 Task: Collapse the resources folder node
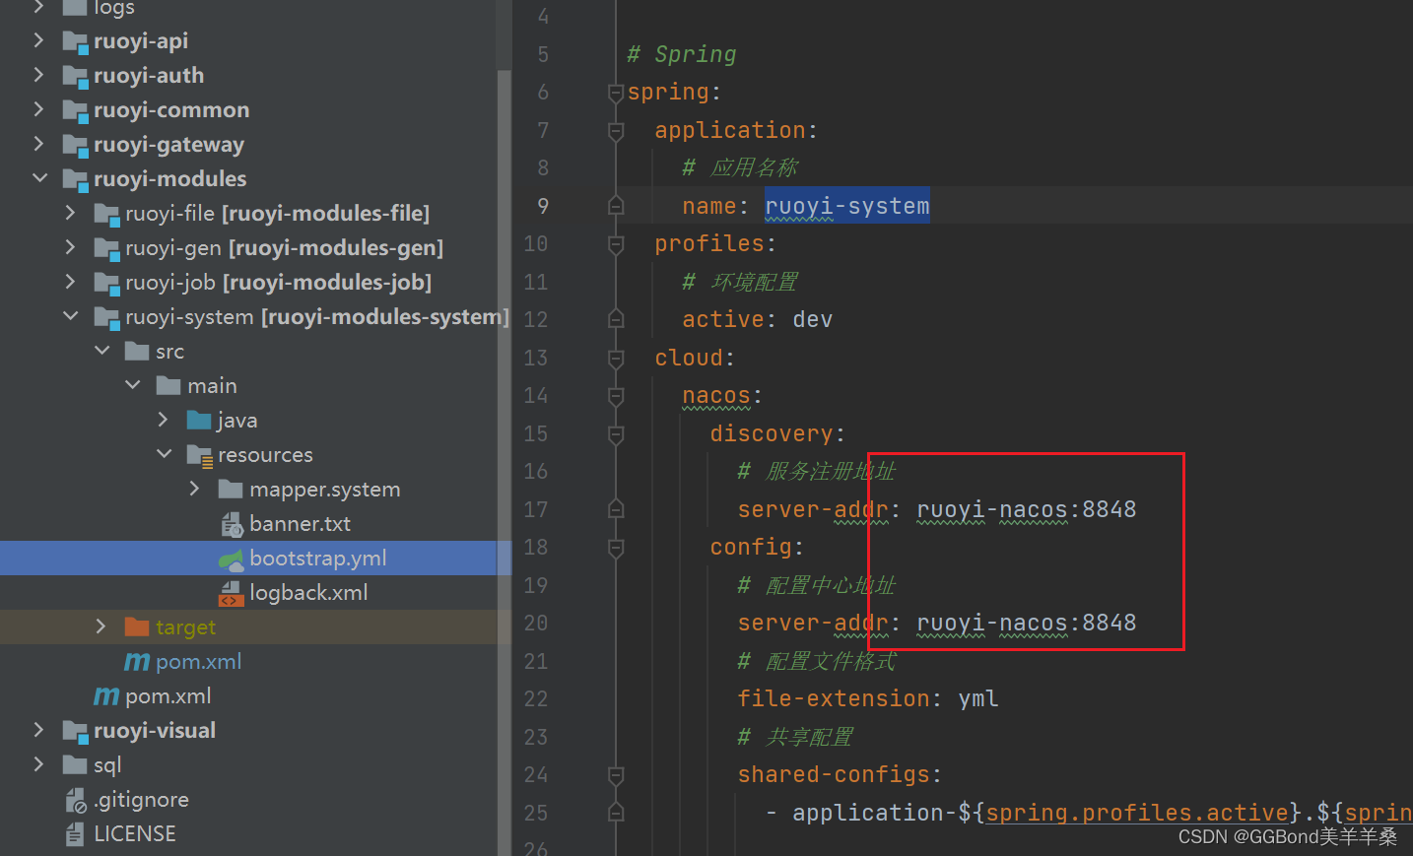(x=165, y=454)
